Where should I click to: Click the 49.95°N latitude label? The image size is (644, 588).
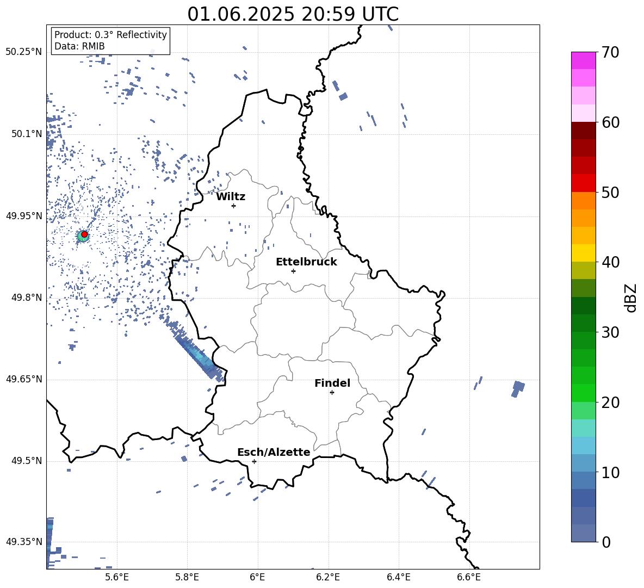click(x=24, y=215)
